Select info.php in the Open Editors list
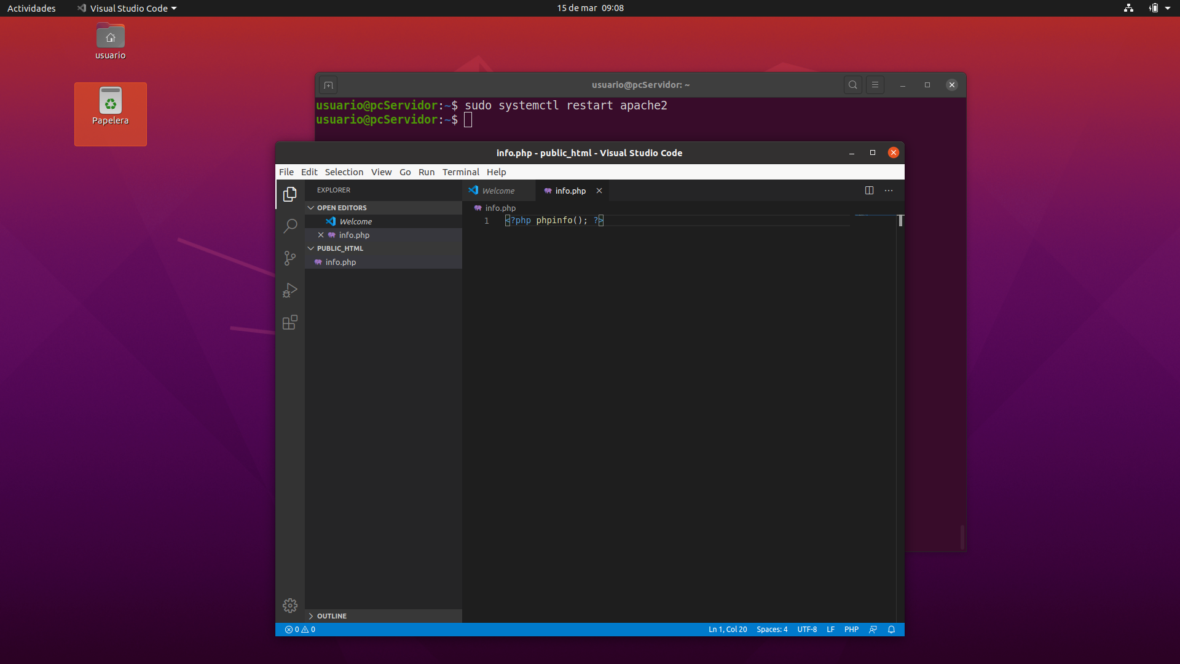1180x664 pixels. [383, 235]
